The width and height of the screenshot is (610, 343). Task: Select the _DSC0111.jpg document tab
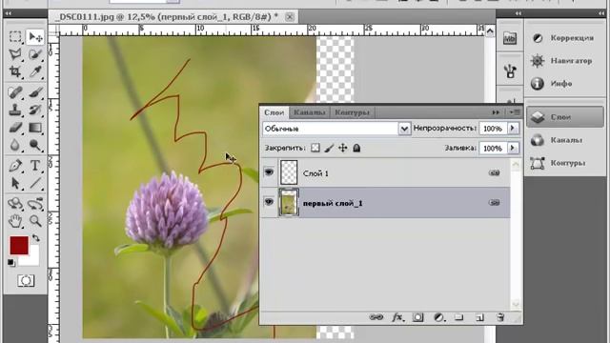tap(167, 17)
